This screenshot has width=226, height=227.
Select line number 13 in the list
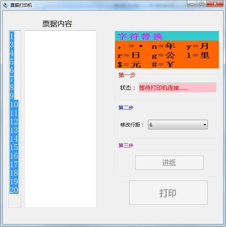[x=14, y=130]
